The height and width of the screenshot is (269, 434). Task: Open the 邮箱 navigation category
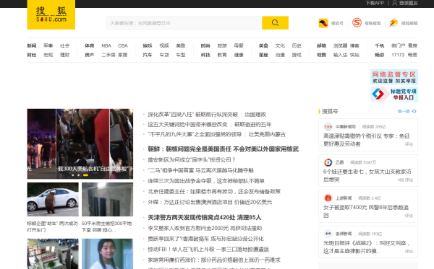pos(321,45)
